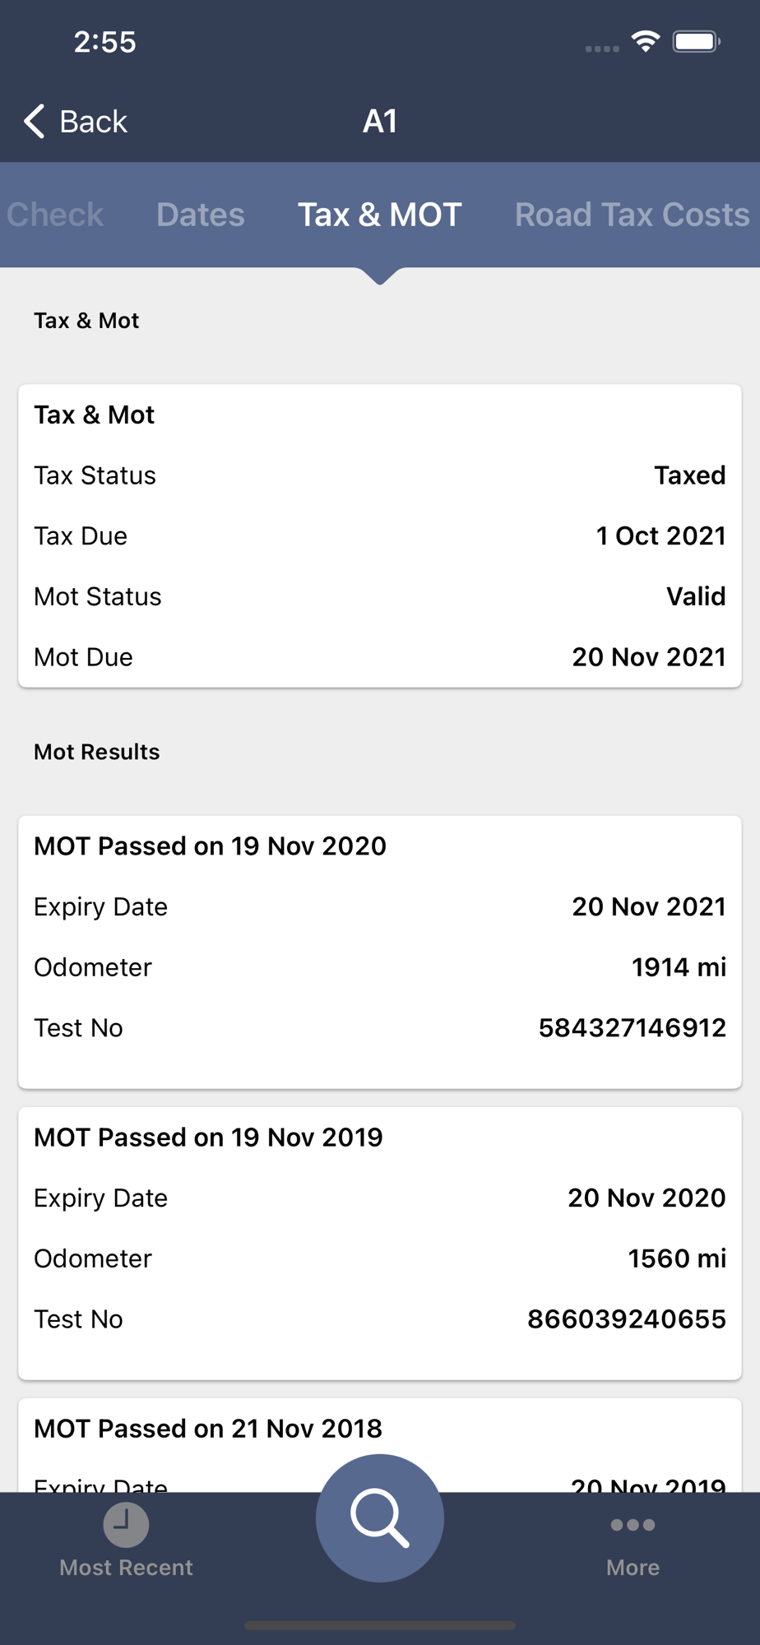Open MOT Passed on 19 Nov 2019 card

coord(380,1244)
